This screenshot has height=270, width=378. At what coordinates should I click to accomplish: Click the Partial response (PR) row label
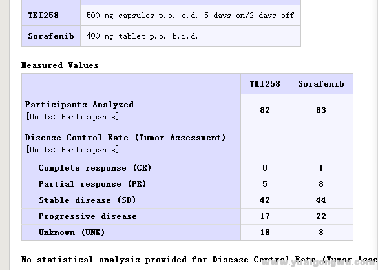92,184
